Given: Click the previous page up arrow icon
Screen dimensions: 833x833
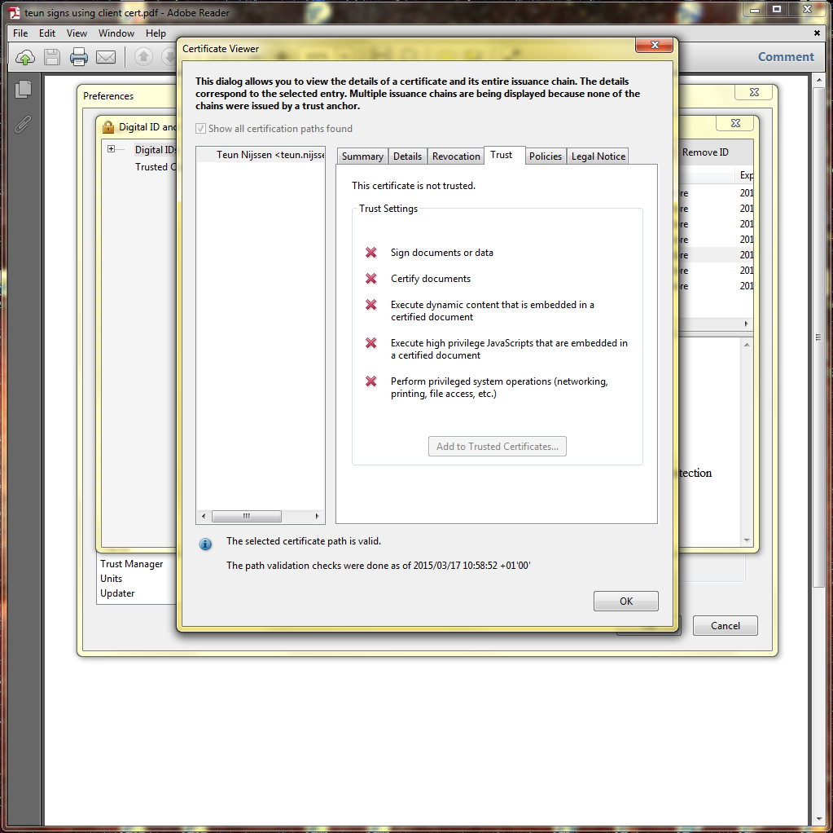Looking at the screenshot, I should click(x=143, y=57).
